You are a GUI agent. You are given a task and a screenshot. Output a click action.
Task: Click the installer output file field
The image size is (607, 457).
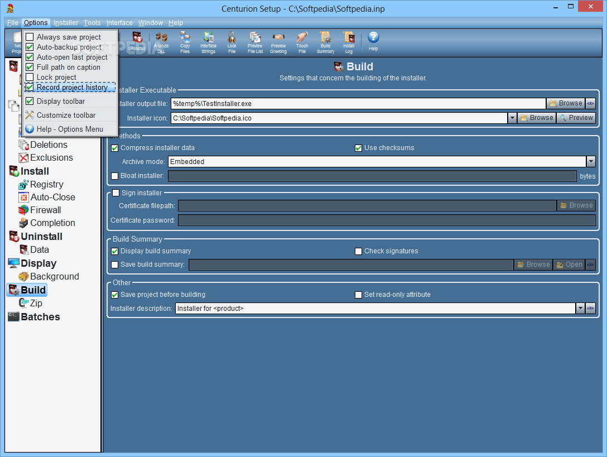coord(358,103)
